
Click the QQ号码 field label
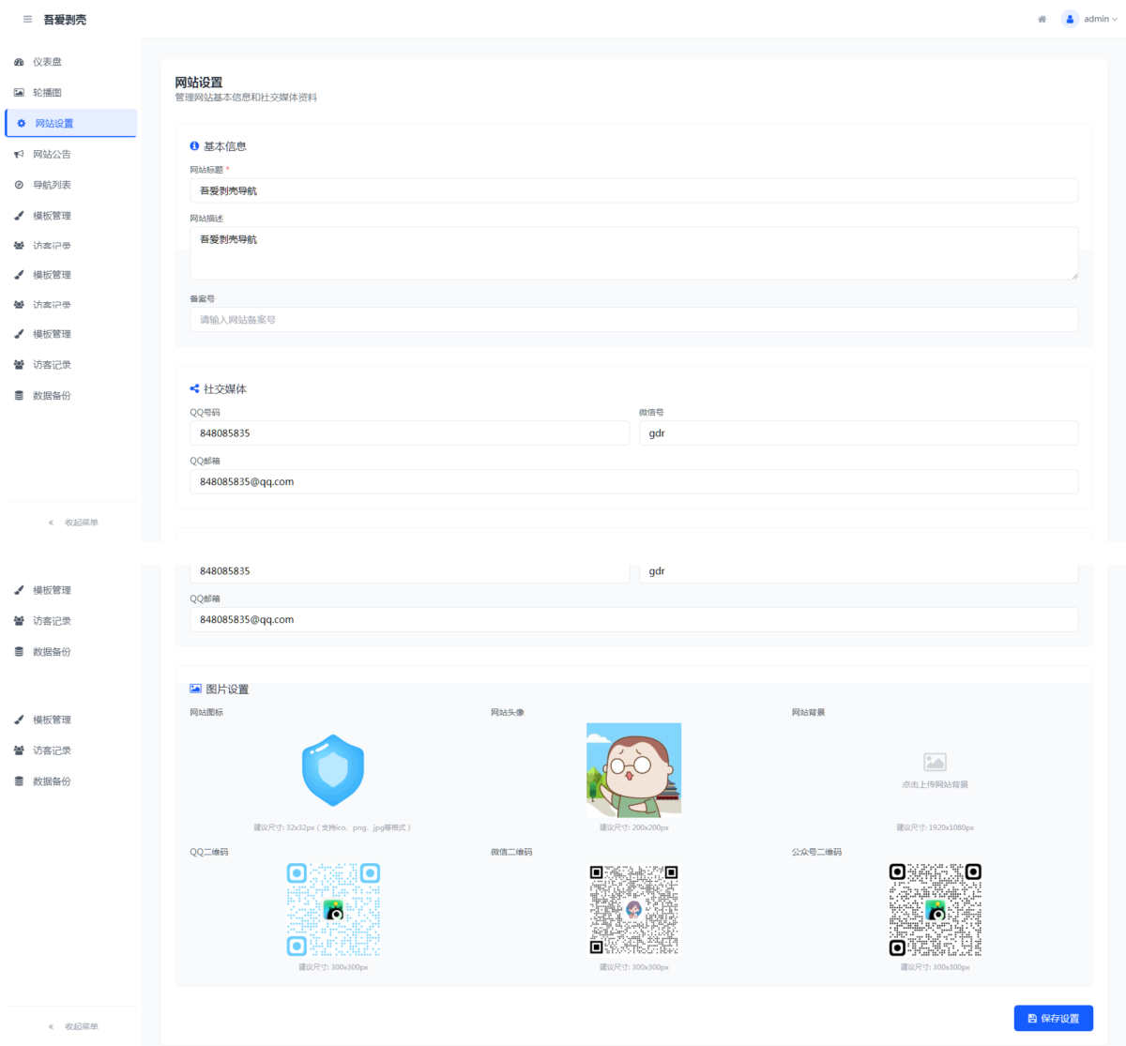pyautogui.click(x=205, y=413)
